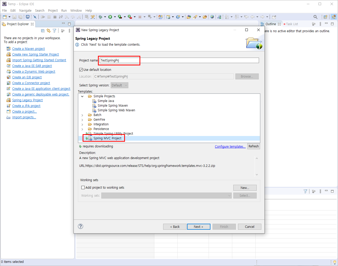Select the Spring MVC Project template

107,138
